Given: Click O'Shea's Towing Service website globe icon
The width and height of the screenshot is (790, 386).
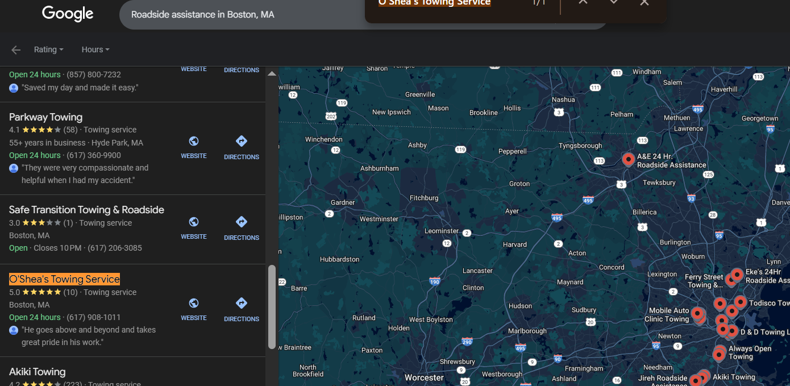Looking at the screenshot, I should (x=194, y=304).
